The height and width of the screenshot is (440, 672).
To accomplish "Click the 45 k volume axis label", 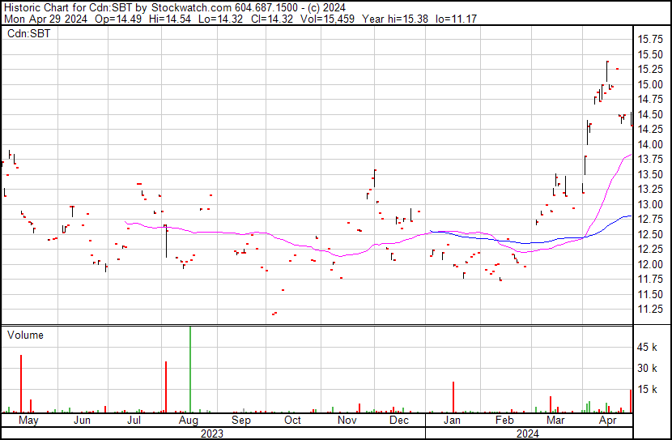I will (x=648, y=348).
